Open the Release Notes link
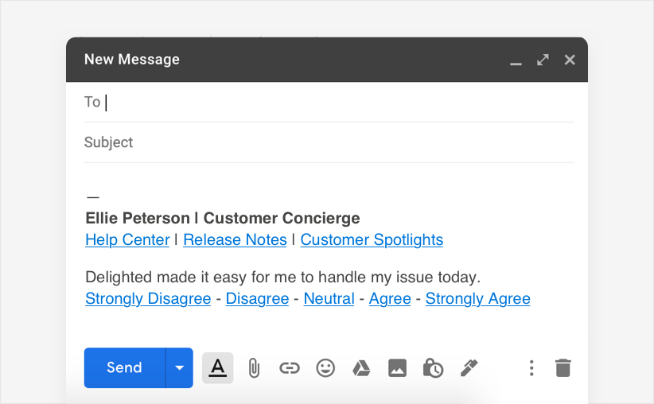 (236, 239)
